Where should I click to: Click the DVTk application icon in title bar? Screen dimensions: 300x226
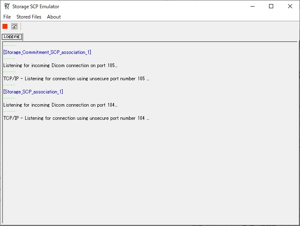coord(7,6)
